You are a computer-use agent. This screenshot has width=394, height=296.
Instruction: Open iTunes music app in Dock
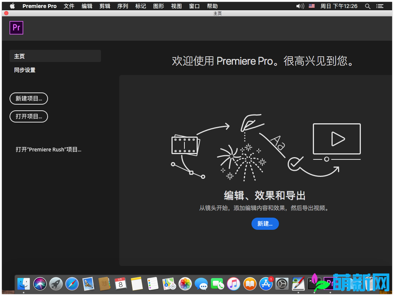click(234, 284)
